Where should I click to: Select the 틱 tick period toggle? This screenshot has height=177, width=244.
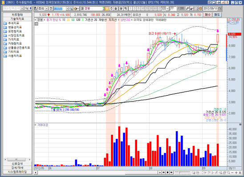(126, 8)
